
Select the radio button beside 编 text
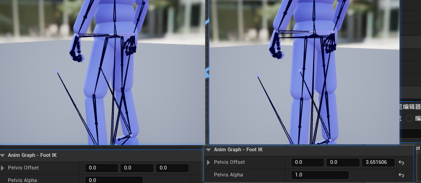point(409,118)
